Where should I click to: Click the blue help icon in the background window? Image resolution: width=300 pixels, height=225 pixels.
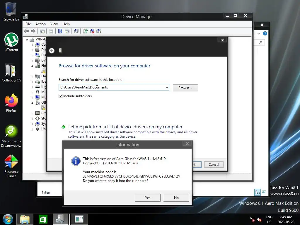tap(265, 33)
